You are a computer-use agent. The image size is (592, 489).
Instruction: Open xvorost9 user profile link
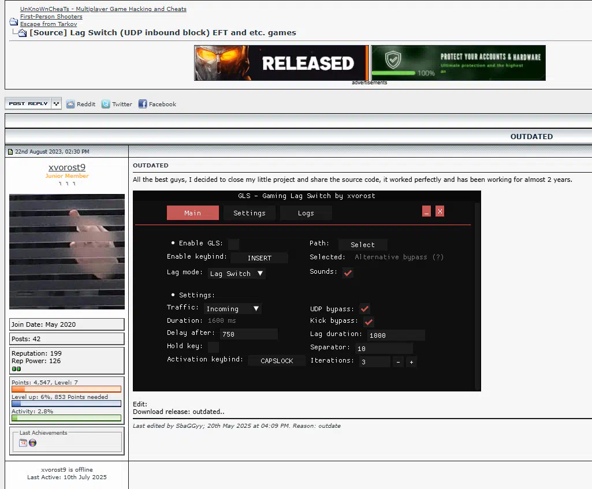click(67, 167)
